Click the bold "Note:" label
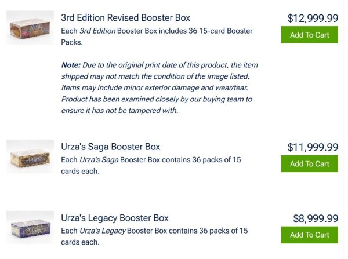The height and width of the screenshot is (259, 348). 71,65
